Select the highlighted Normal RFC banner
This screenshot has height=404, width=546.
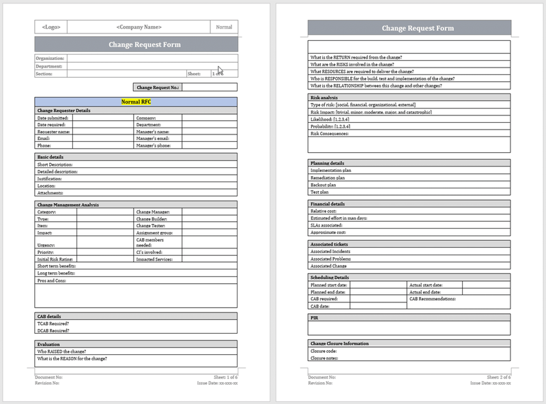coord(136,100)
